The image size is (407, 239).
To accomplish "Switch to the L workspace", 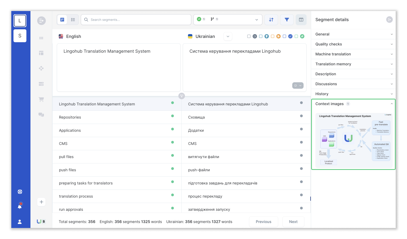I will point(20,21).
